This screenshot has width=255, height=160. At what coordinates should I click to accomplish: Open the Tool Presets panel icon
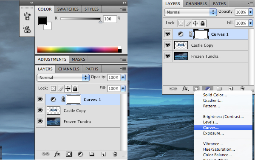[x=27, y=16]
